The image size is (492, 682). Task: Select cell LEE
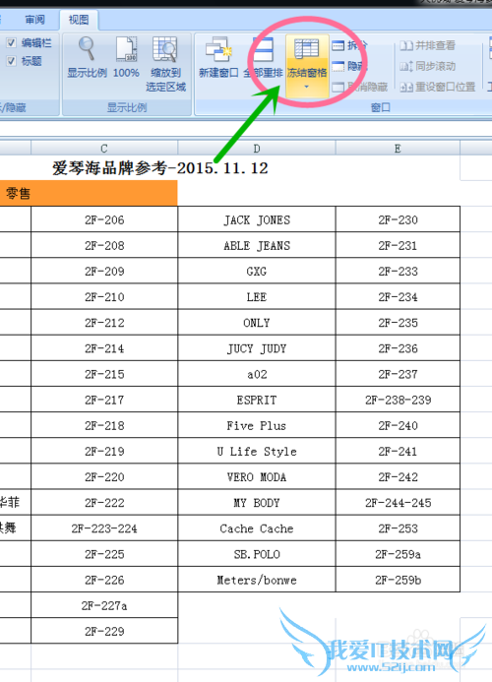tap(257, 296)
